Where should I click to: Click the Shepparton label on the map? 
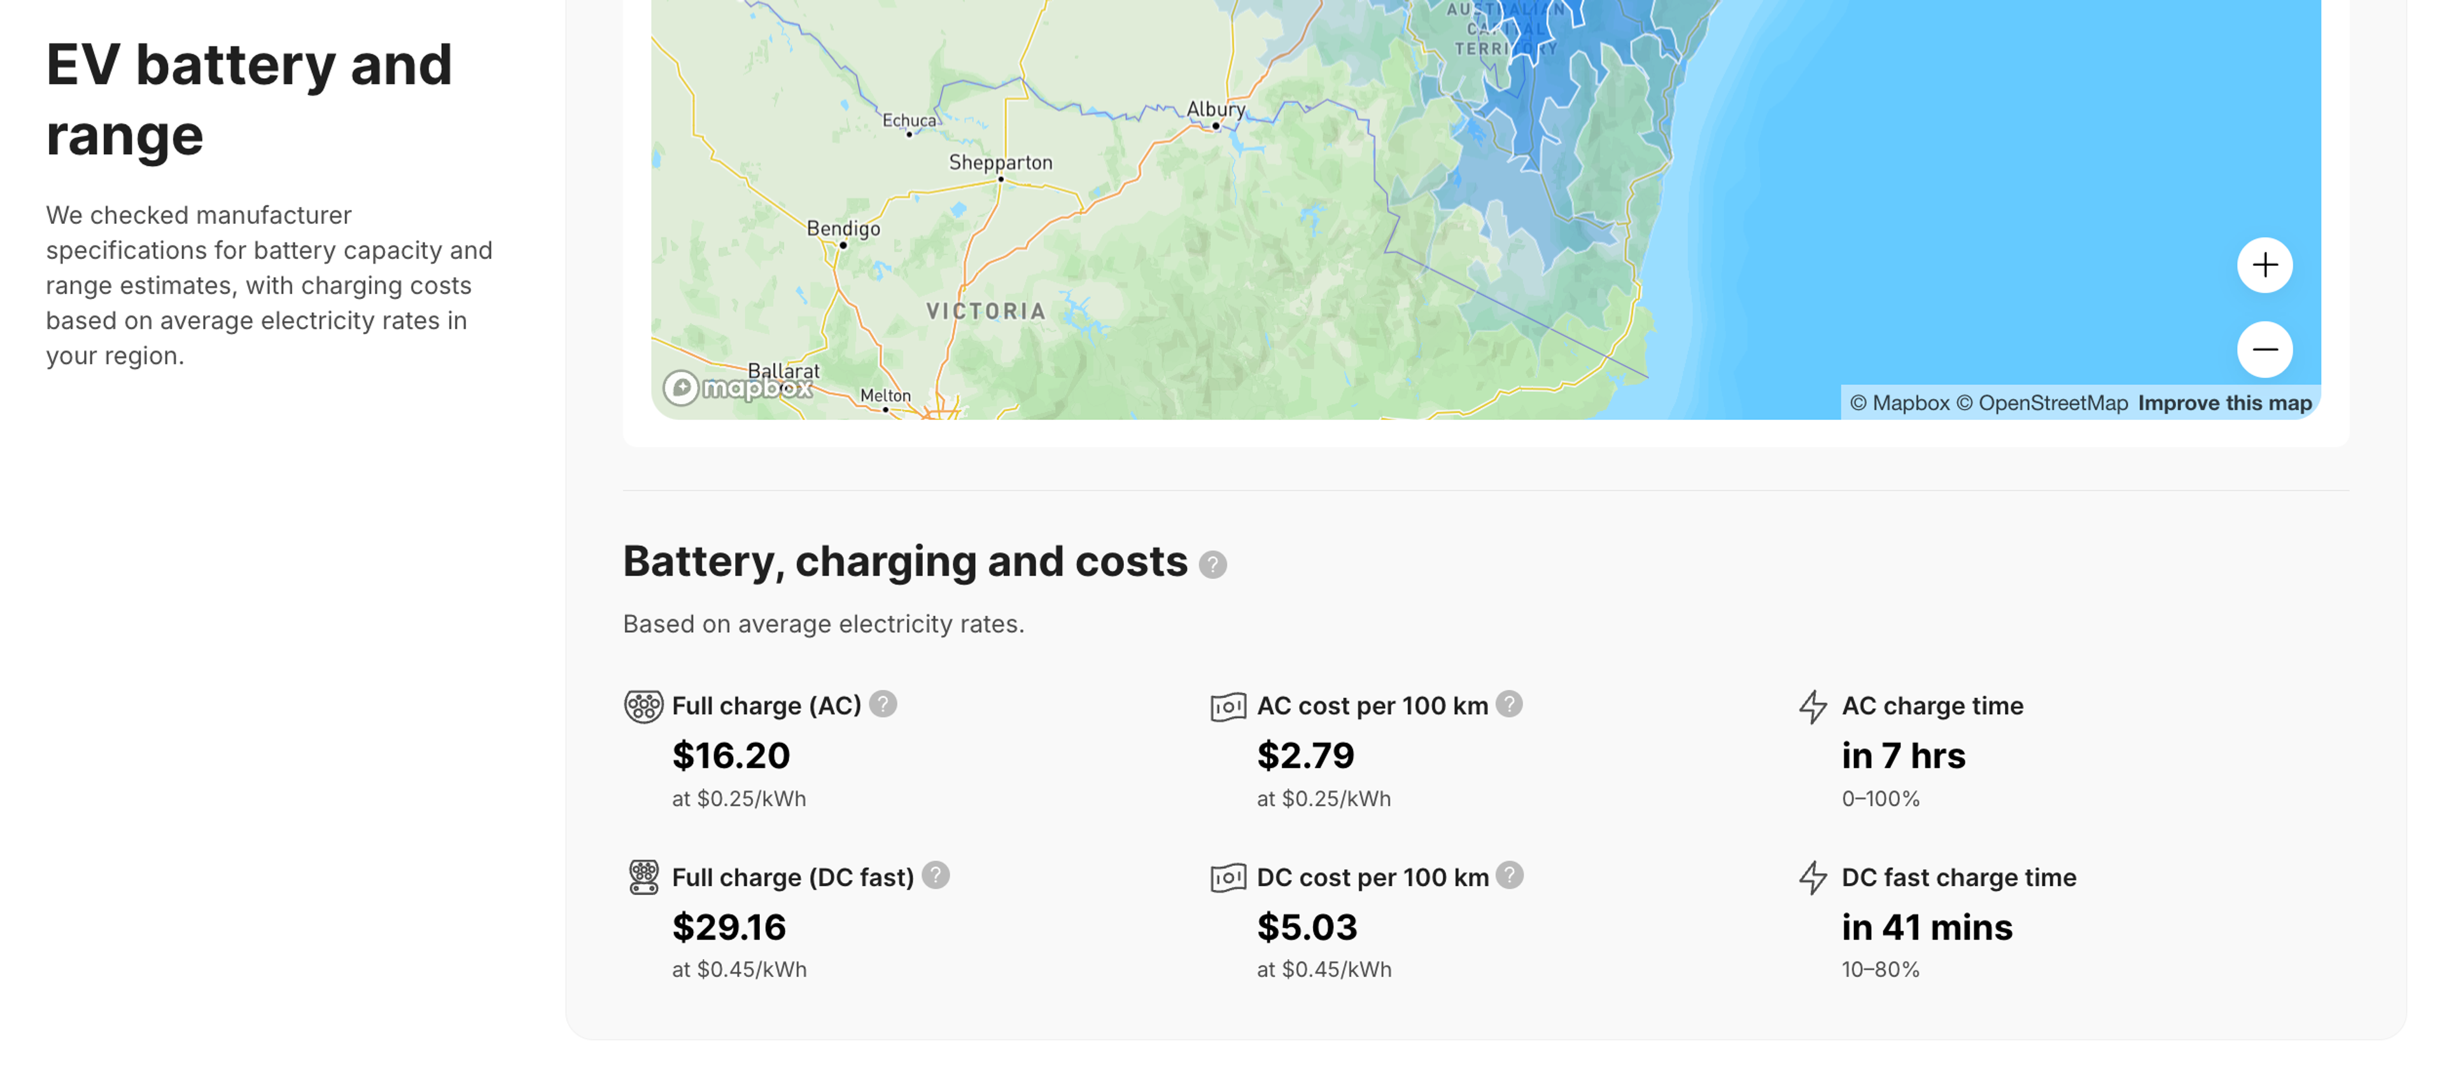tap(1000, 162)
